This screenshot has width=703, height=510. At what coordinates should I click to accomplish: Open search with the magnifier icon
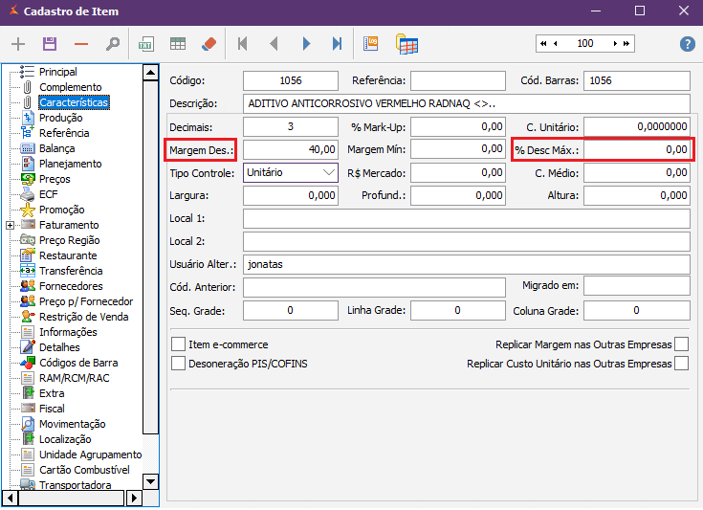[112, 44]
